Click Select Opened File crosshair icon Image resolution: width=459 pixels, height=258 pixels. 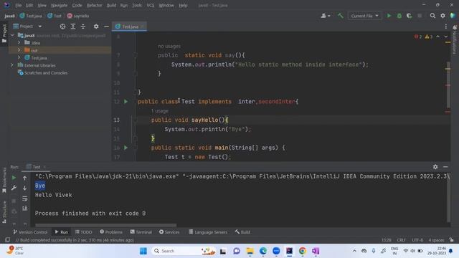pos(62,27)
